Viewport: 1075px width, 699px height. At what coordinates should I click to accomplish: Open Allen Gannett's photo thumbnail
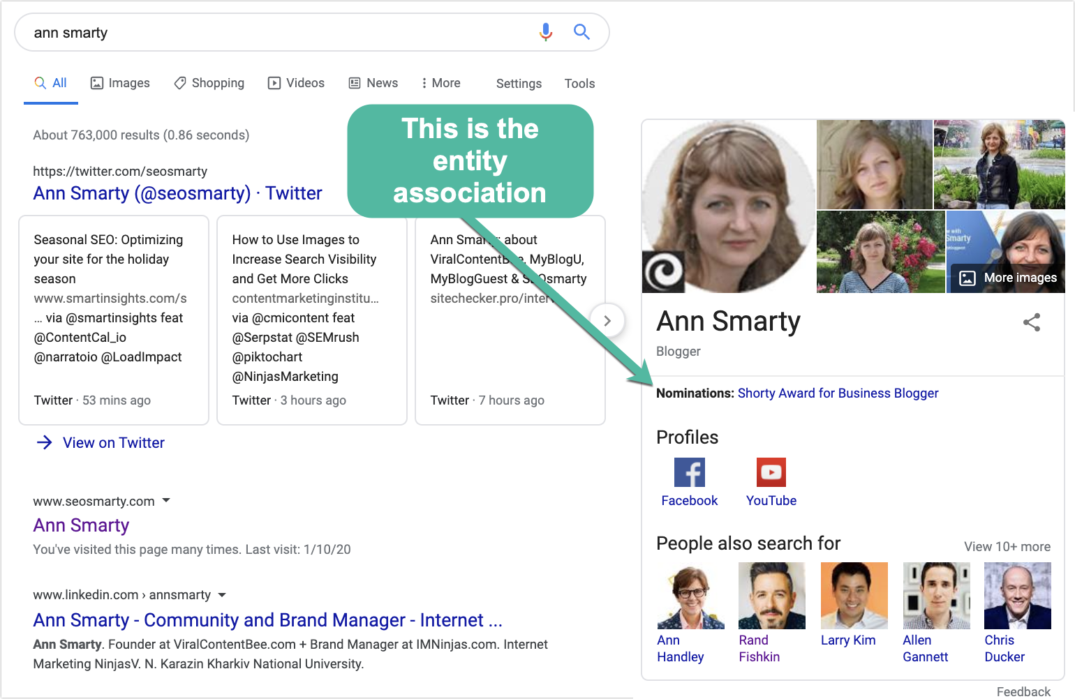(x=937, y=596)
